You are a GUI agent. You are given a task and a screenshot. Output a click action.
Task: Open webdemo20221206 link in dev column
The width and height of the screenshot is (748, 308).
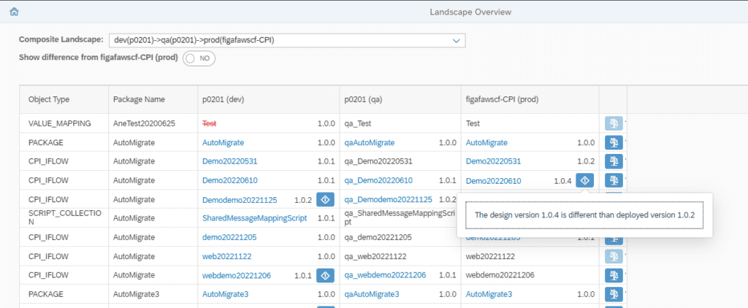point(237,275)
